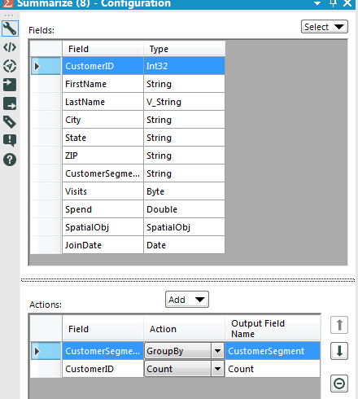Click the Action column header
This screenshot has width=358, height=399.
(x=184, y=329)
